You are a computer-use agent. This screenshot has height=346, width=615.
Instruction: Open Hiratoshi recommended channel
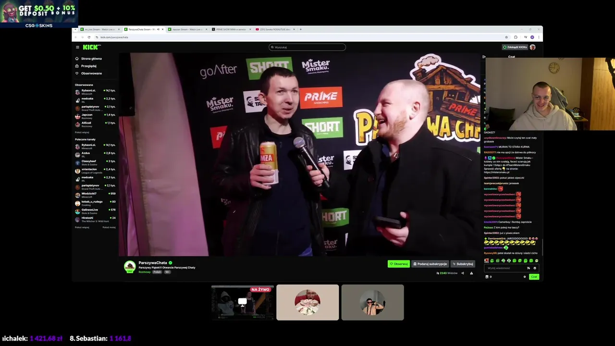pos(95,219)
